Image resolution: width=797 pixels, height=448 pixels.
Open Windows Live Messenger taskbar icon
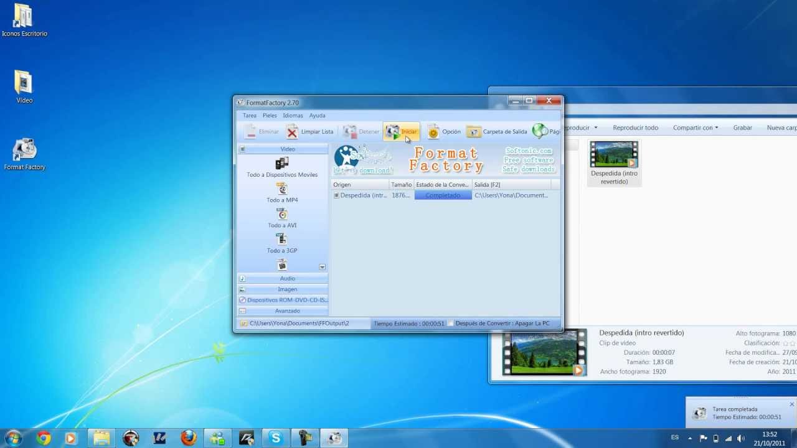tap(217, 438)
